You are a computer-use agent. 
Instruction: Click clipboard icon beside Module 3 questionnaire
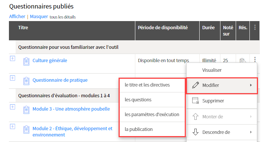[26, 110]
